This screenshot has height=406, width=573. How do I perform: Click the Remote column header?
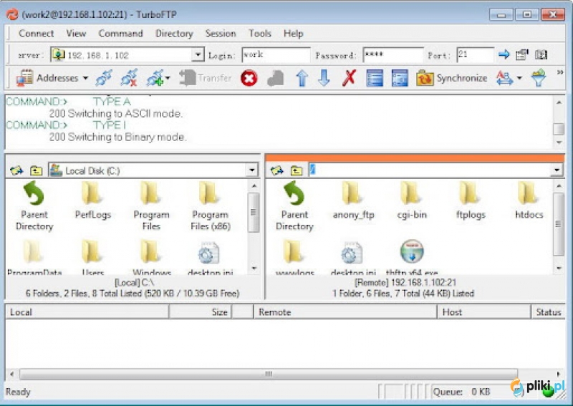[x=345, y=312]
